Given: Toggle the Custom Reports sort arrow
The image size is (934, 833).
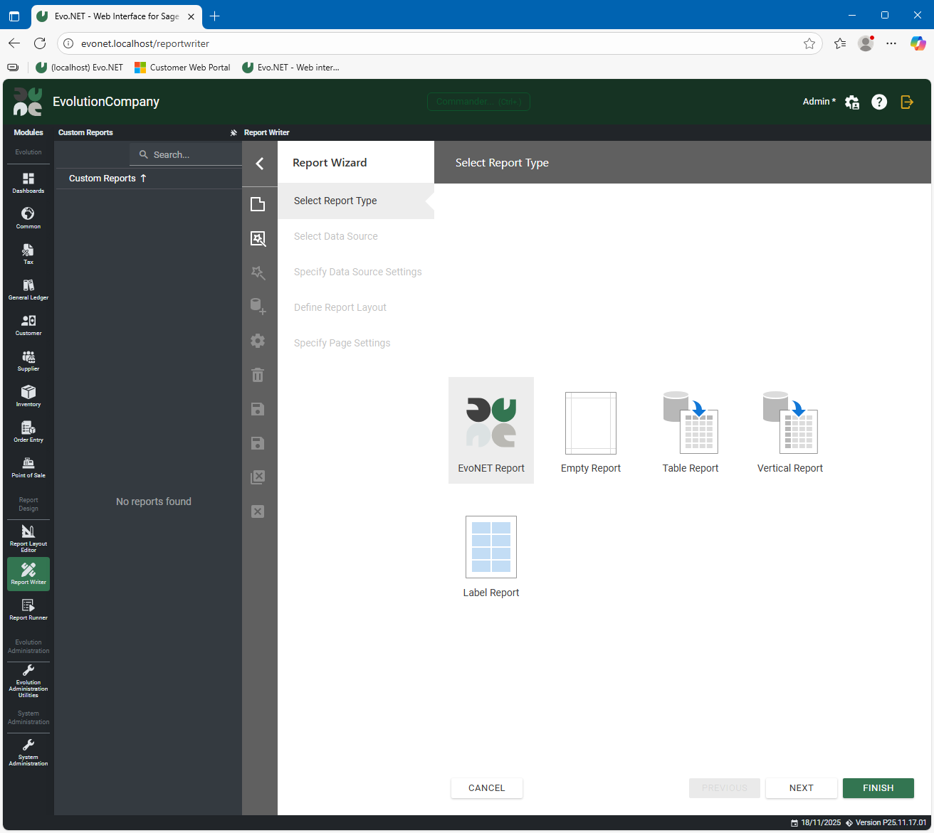Looking at the screenshot, I should tap(143, 179).
